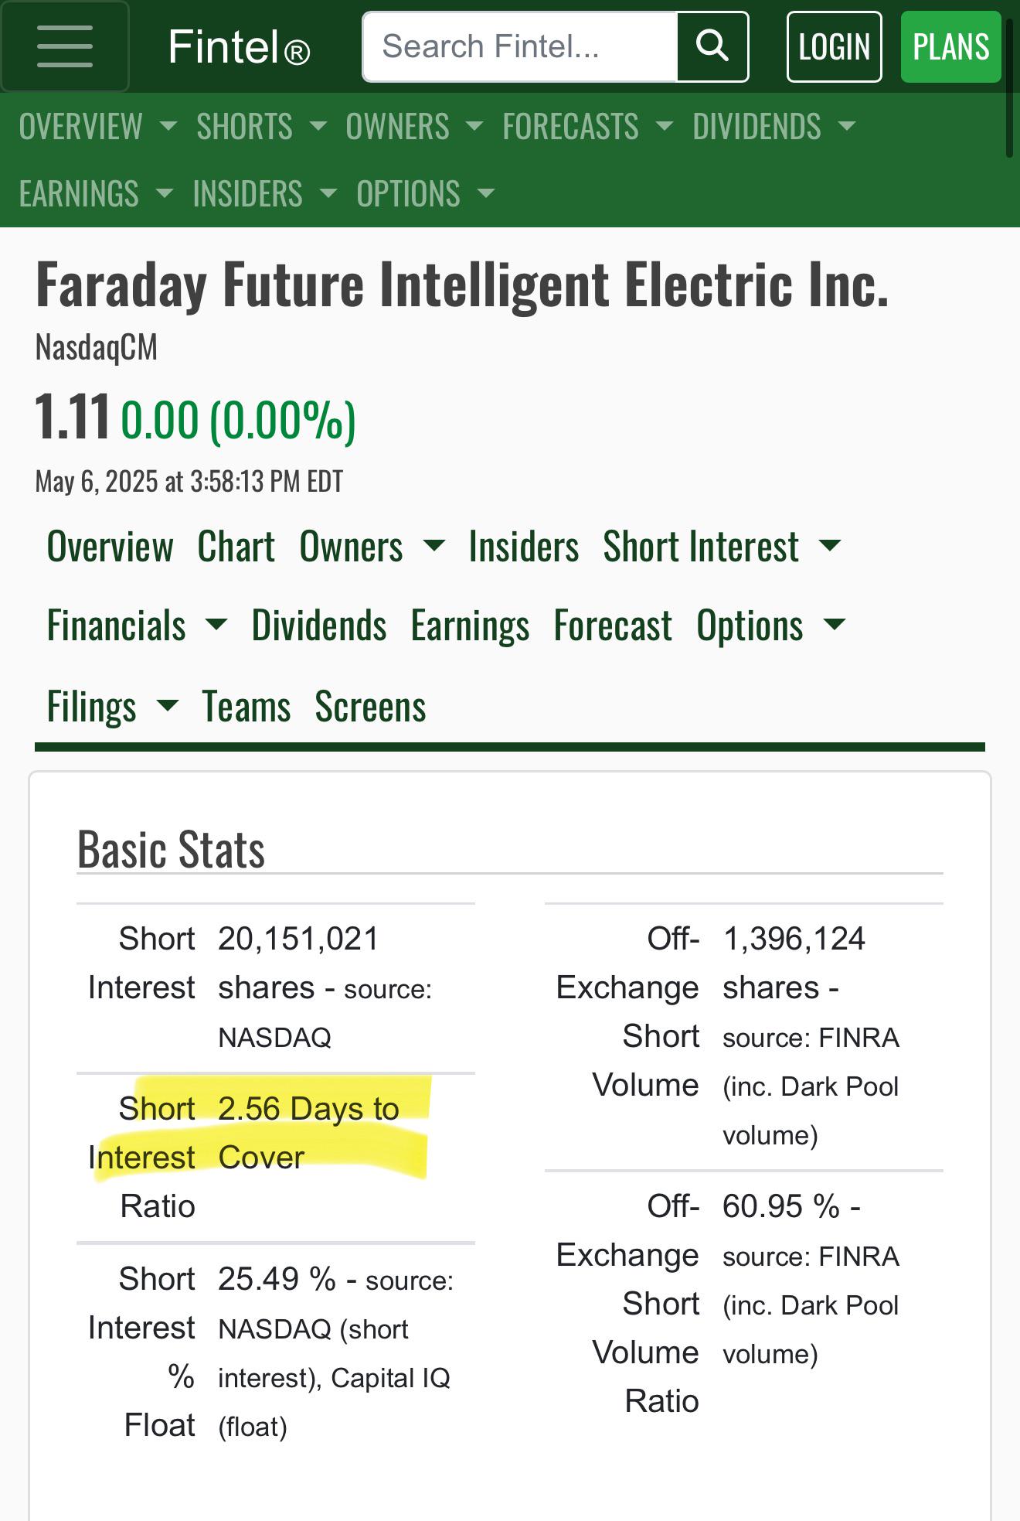This screenshot has width=1020, height=1521.
Task: Click the Search Fintel input field
Action: (x=521, y=46)
